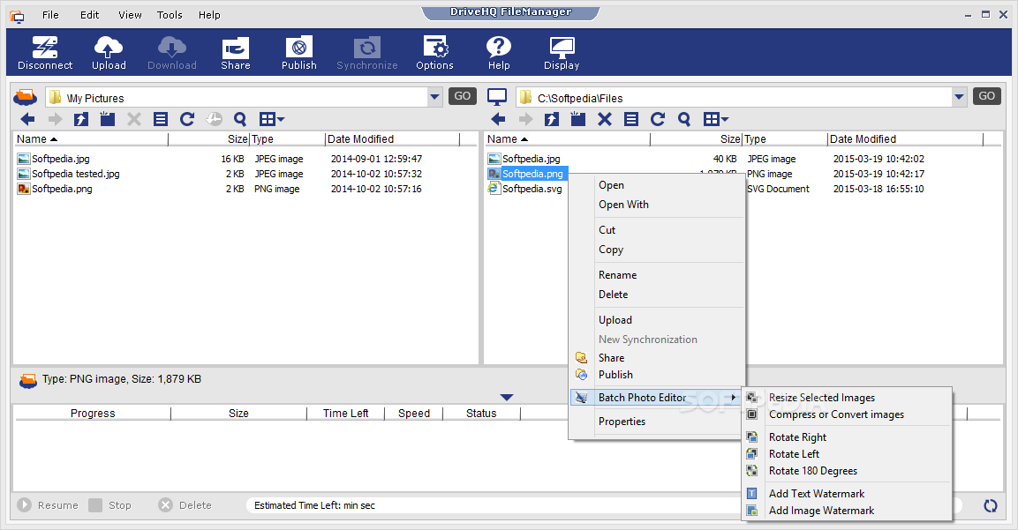Click the Display monitor icon
Screen dimensions: 1018x530
tap(562, 53)
